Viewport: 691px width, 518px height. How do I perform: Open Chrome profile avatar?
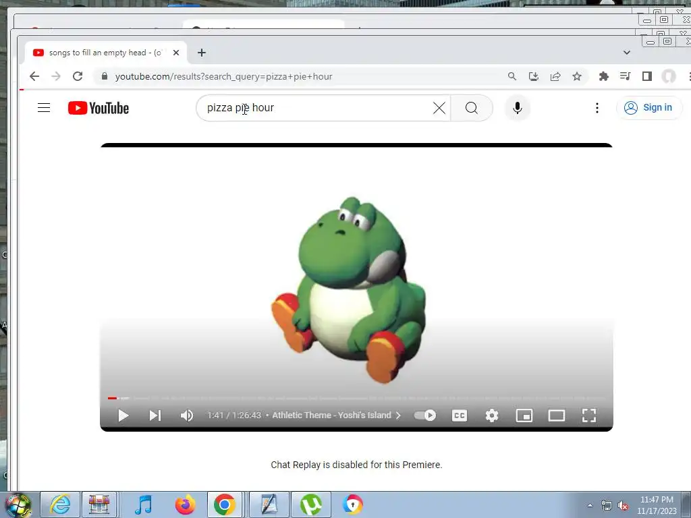pos(669,76)
